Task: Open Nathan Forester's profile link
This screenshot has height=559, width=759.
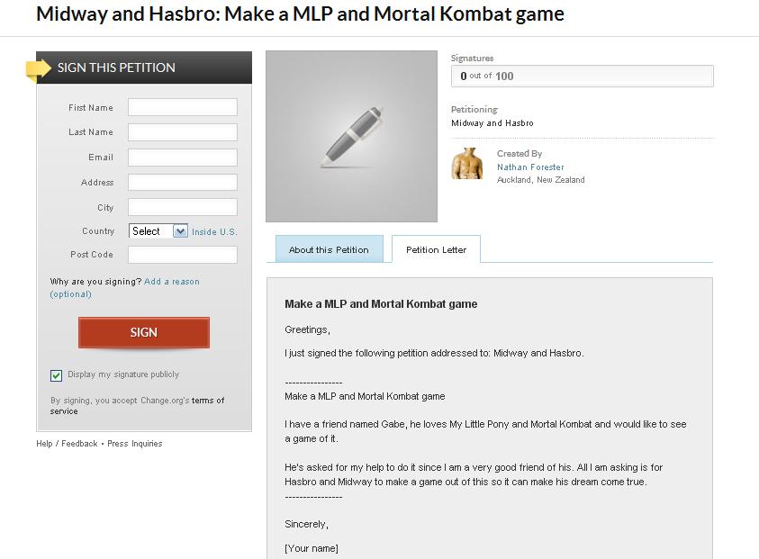Action: tap(530, 167)
